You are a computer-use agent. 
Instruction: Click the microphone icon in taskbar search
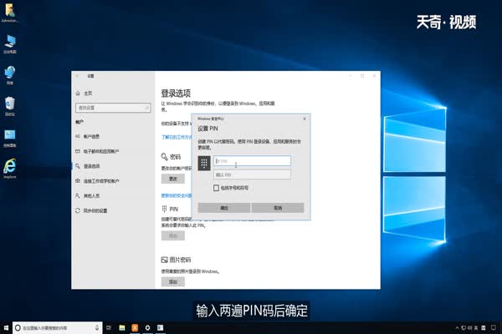tap(97, 327)
